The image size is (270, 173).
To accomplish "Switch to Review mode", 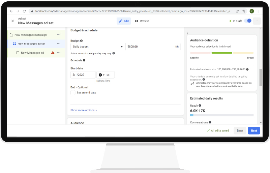I will click(x=142, y=21).
